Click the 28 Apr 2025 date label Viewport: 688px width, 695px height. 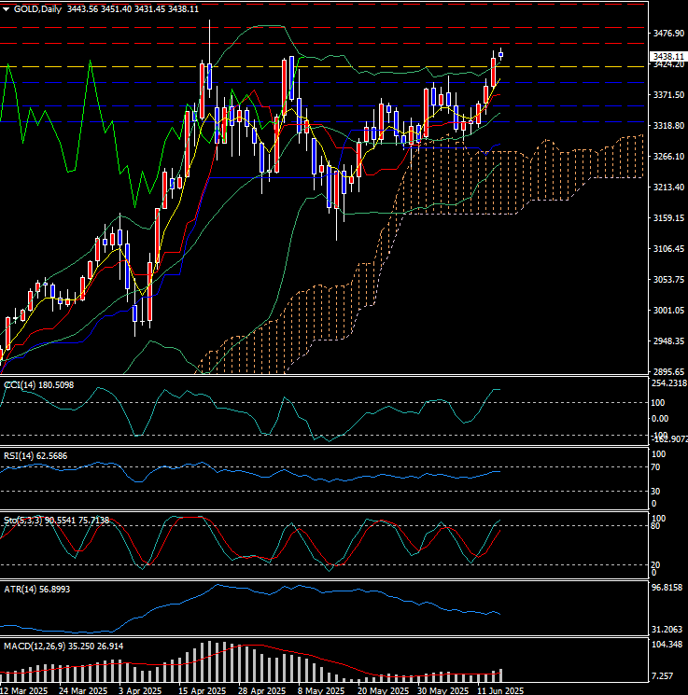(x=261, y=690)
